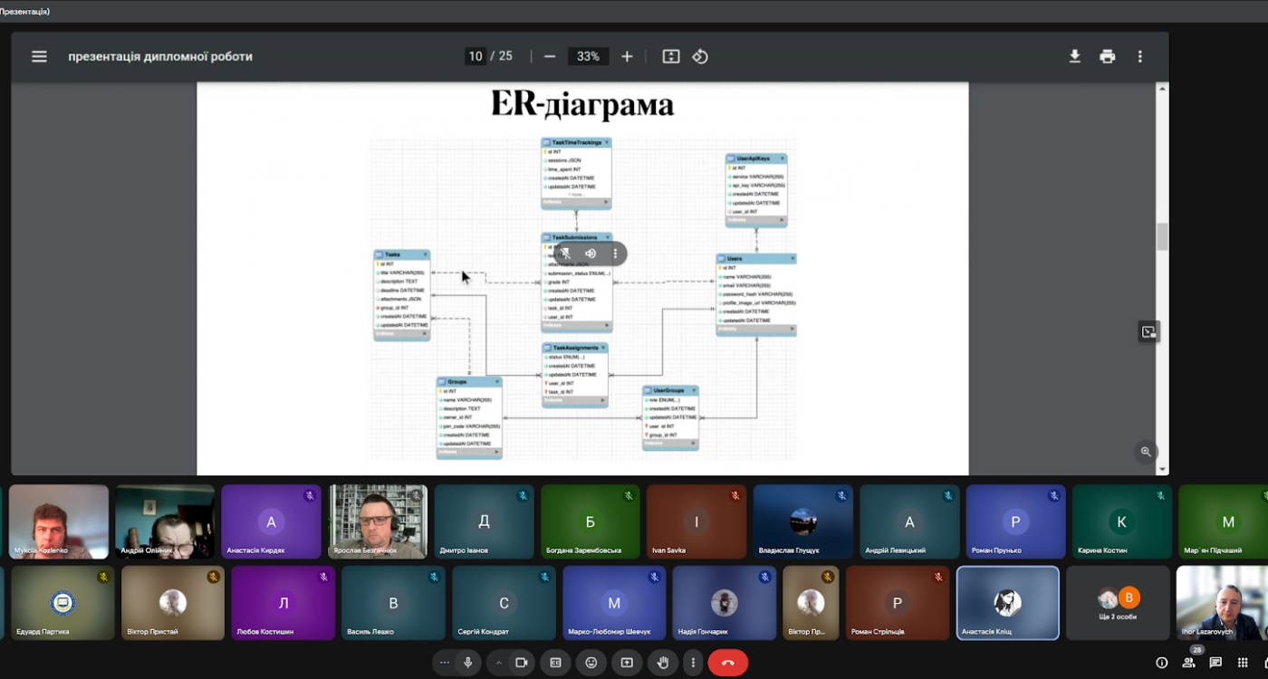The width and height of the screenshot is (1268, 679).
Task: Open the PDF toolbar more-actions menu
Action: pos(1139,56)
